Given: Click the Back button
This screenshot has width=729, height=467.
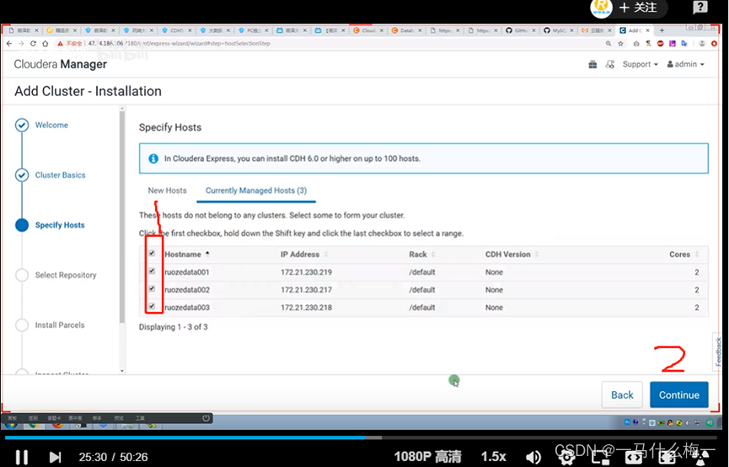Looking at the screenshot, I should pyautogui.click(x=622, y=395).
